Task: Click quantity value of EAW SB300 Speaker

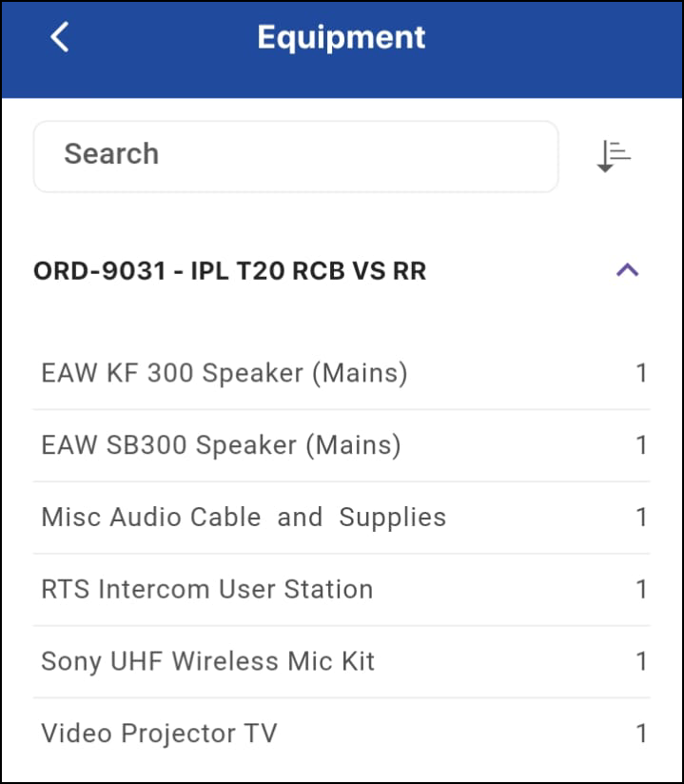Action: coord(642,445)
